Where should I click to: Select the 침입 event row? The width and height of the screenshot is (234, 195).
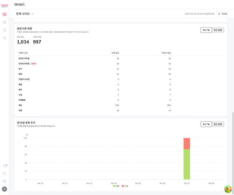pyautogui.click(x=120, y=105)
